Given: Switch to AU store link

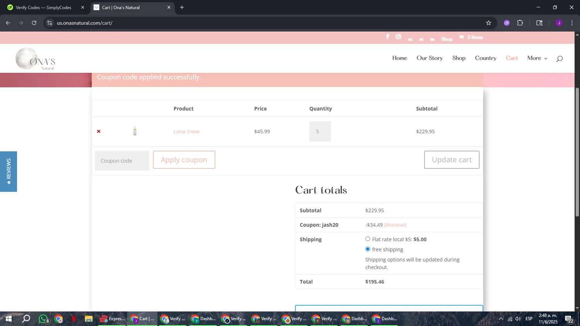Looking at the screenshot, I should (x=410, y=39).
